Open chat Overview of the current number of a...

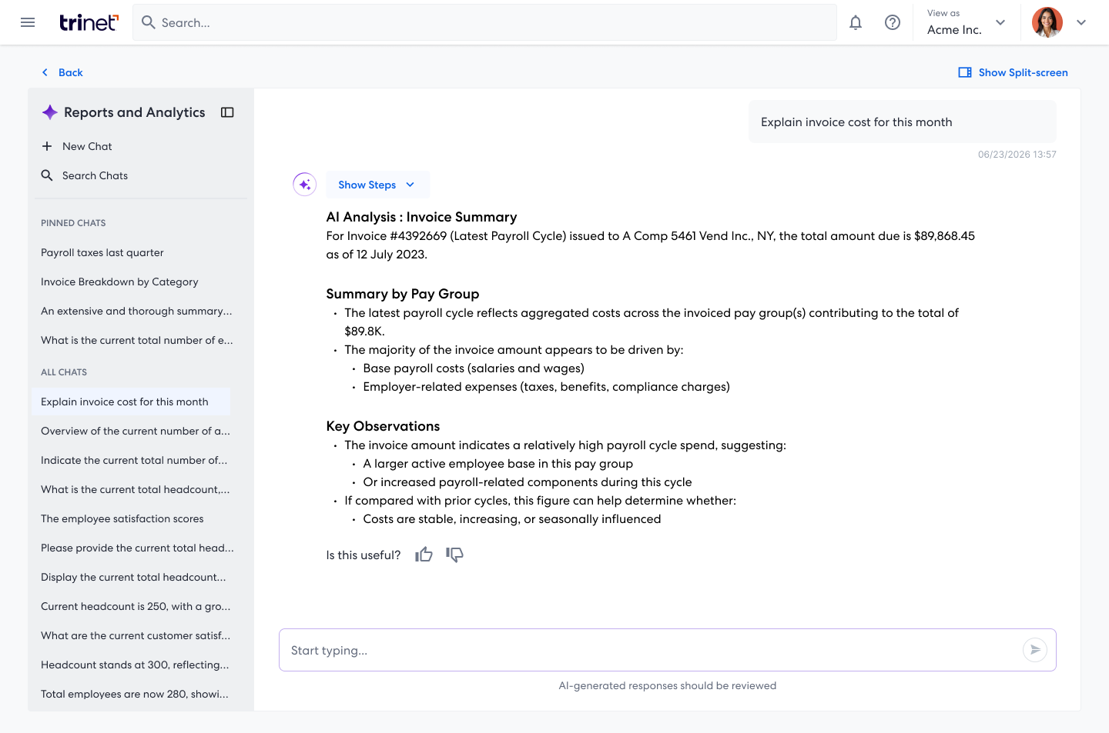(x=136, y=431)
